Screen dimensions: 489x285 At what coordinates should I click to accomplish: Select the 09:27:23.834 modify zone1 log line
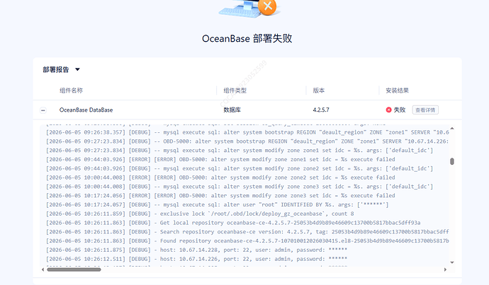point(240,150)
